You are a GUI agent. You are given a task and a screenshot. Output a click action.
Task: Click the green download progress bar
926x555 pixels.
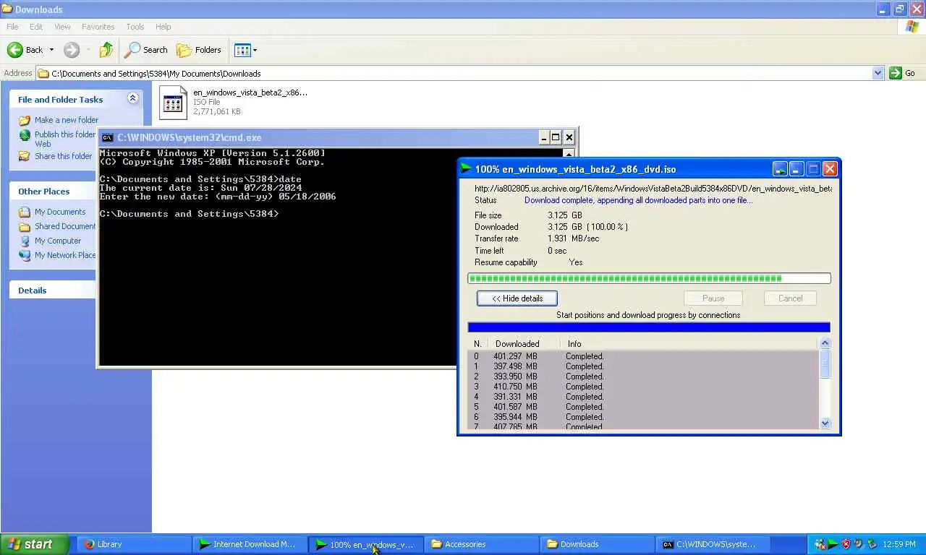tap(649, 278)
